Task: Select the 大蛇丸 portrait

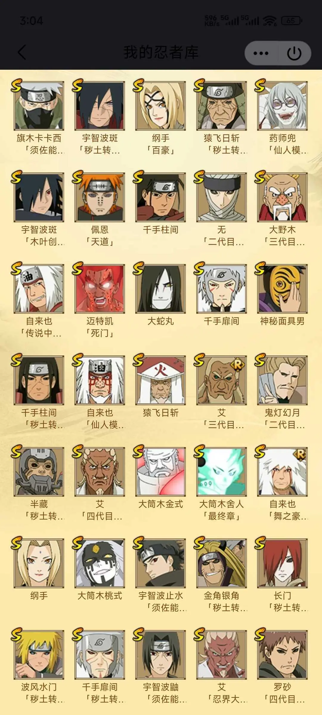Action: click(161, 289)
